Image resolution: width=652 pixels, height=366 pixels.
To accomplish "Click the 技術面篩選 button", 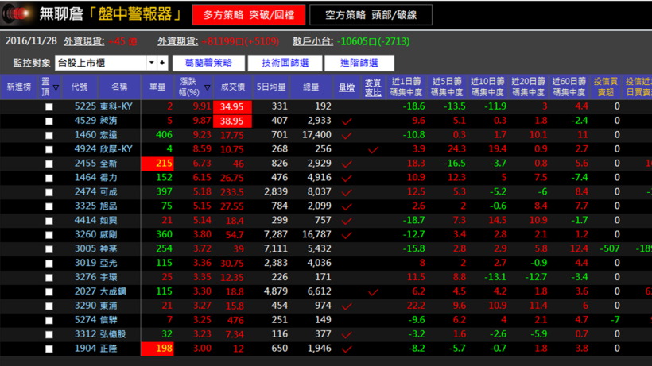I will pyautogui.click(x=285, y=63).
